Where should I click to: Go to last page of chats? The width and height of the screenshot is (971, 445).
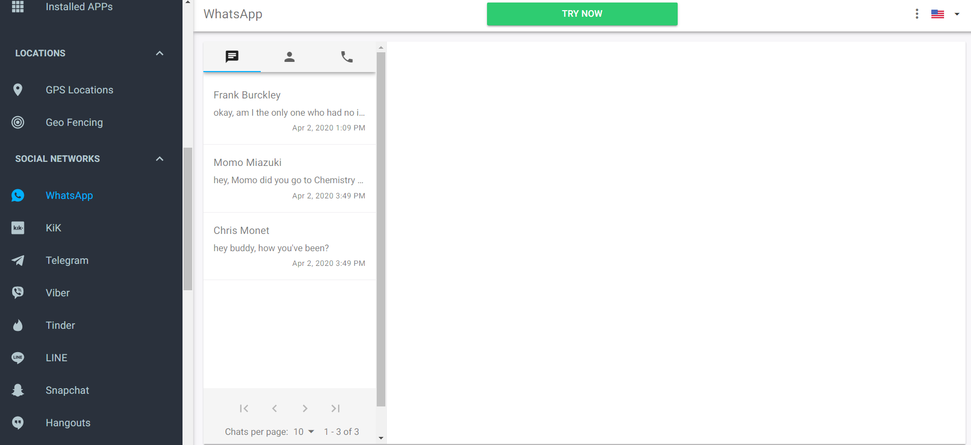[336, 408]
